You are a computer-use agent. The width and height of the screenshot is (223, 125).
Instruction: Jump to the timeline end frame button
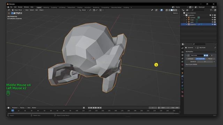click(101, 108)
